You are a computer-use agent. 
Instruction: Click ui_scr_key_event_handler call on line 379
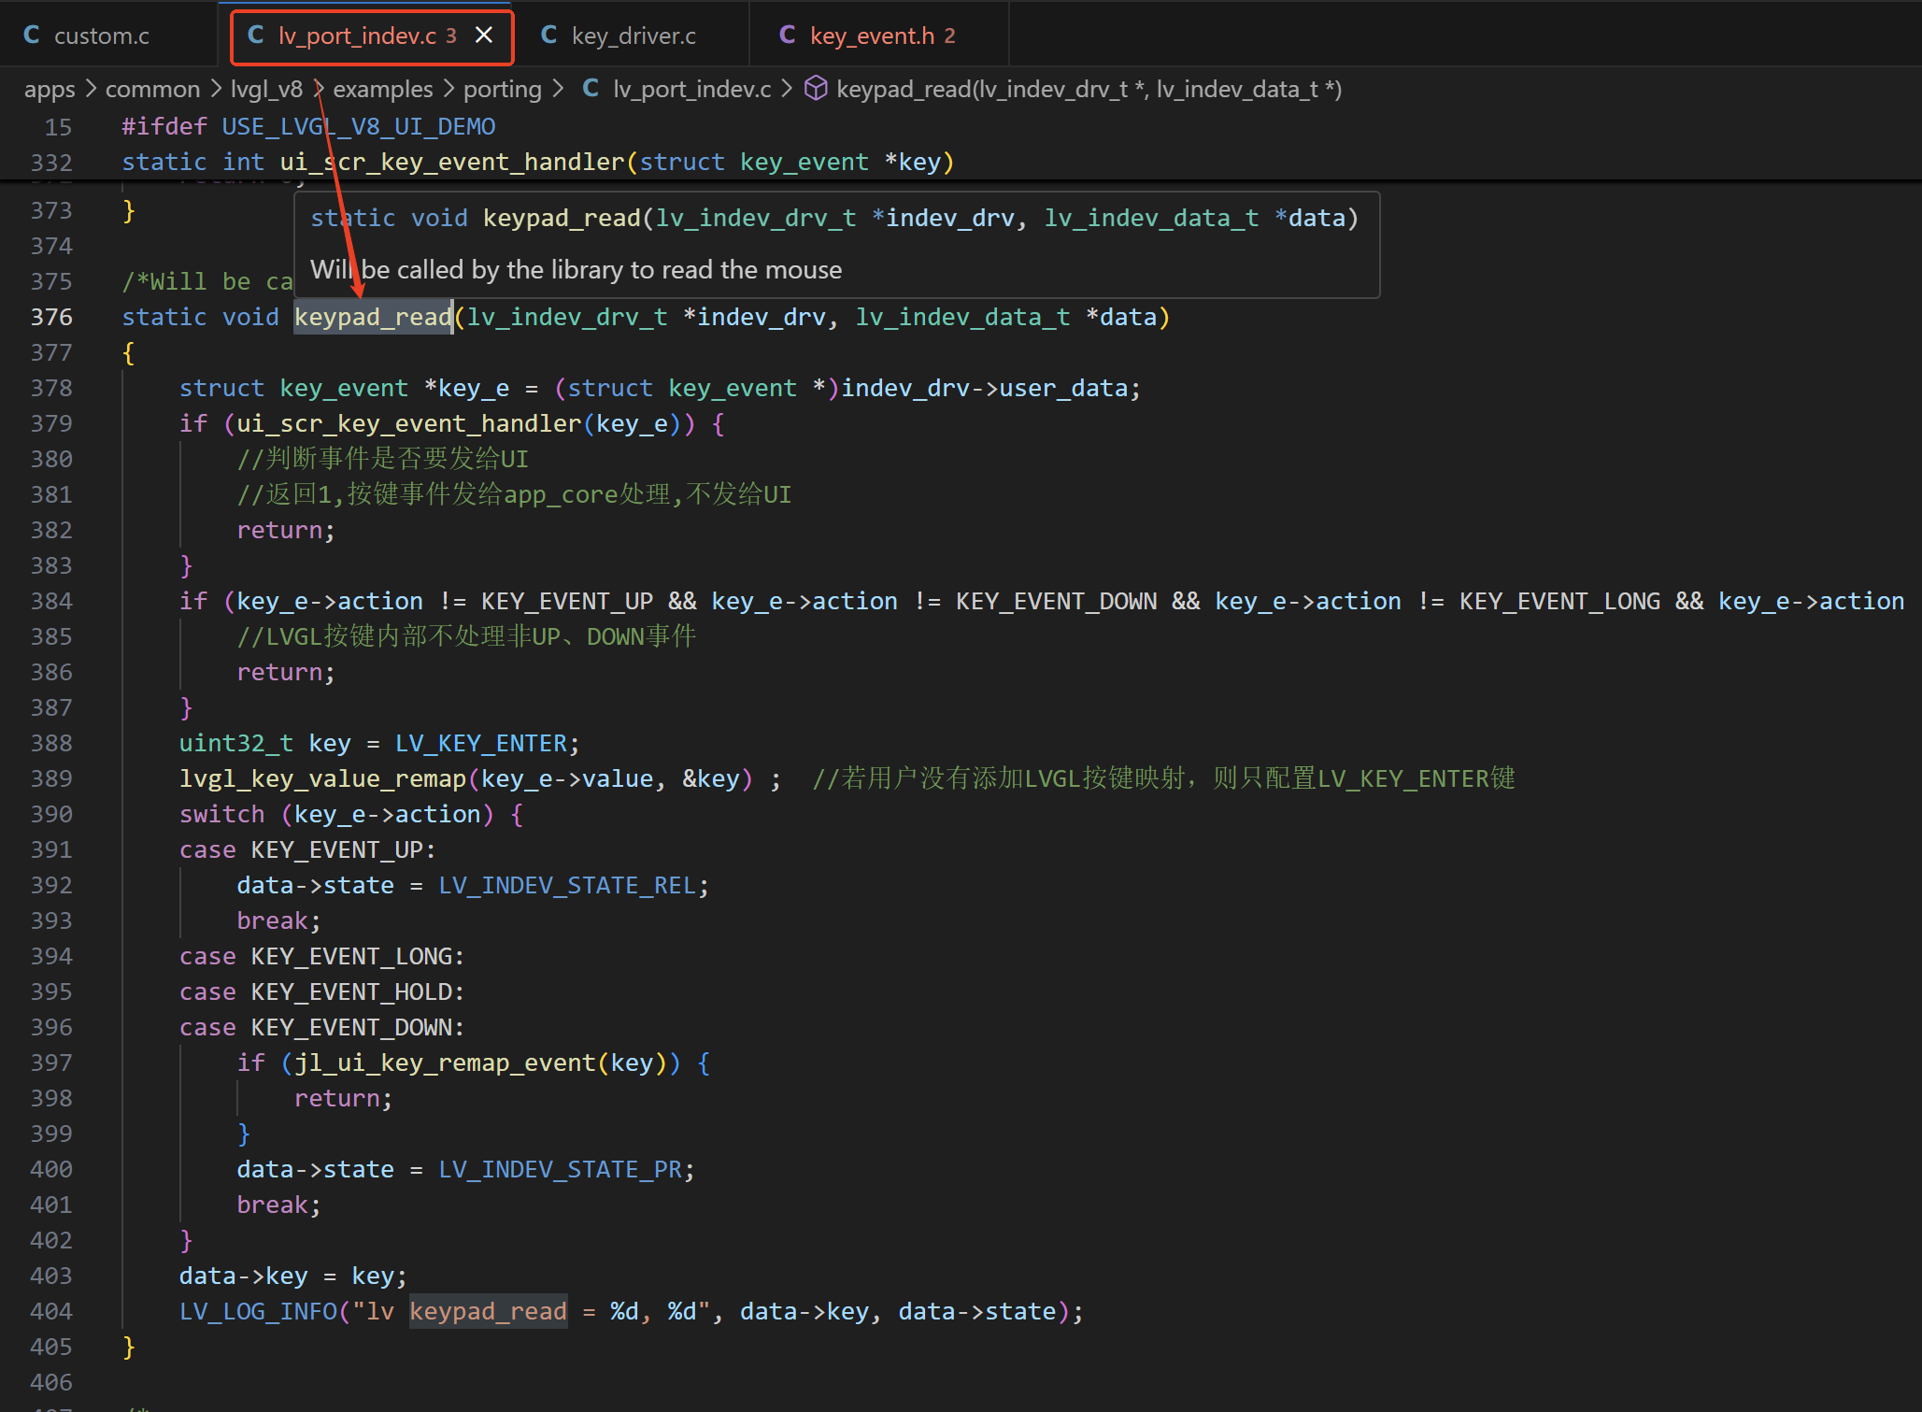pos(409,424)
